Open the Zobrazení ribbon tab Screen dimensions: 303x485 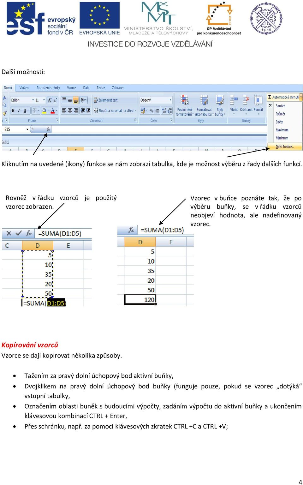click(118, 87)
